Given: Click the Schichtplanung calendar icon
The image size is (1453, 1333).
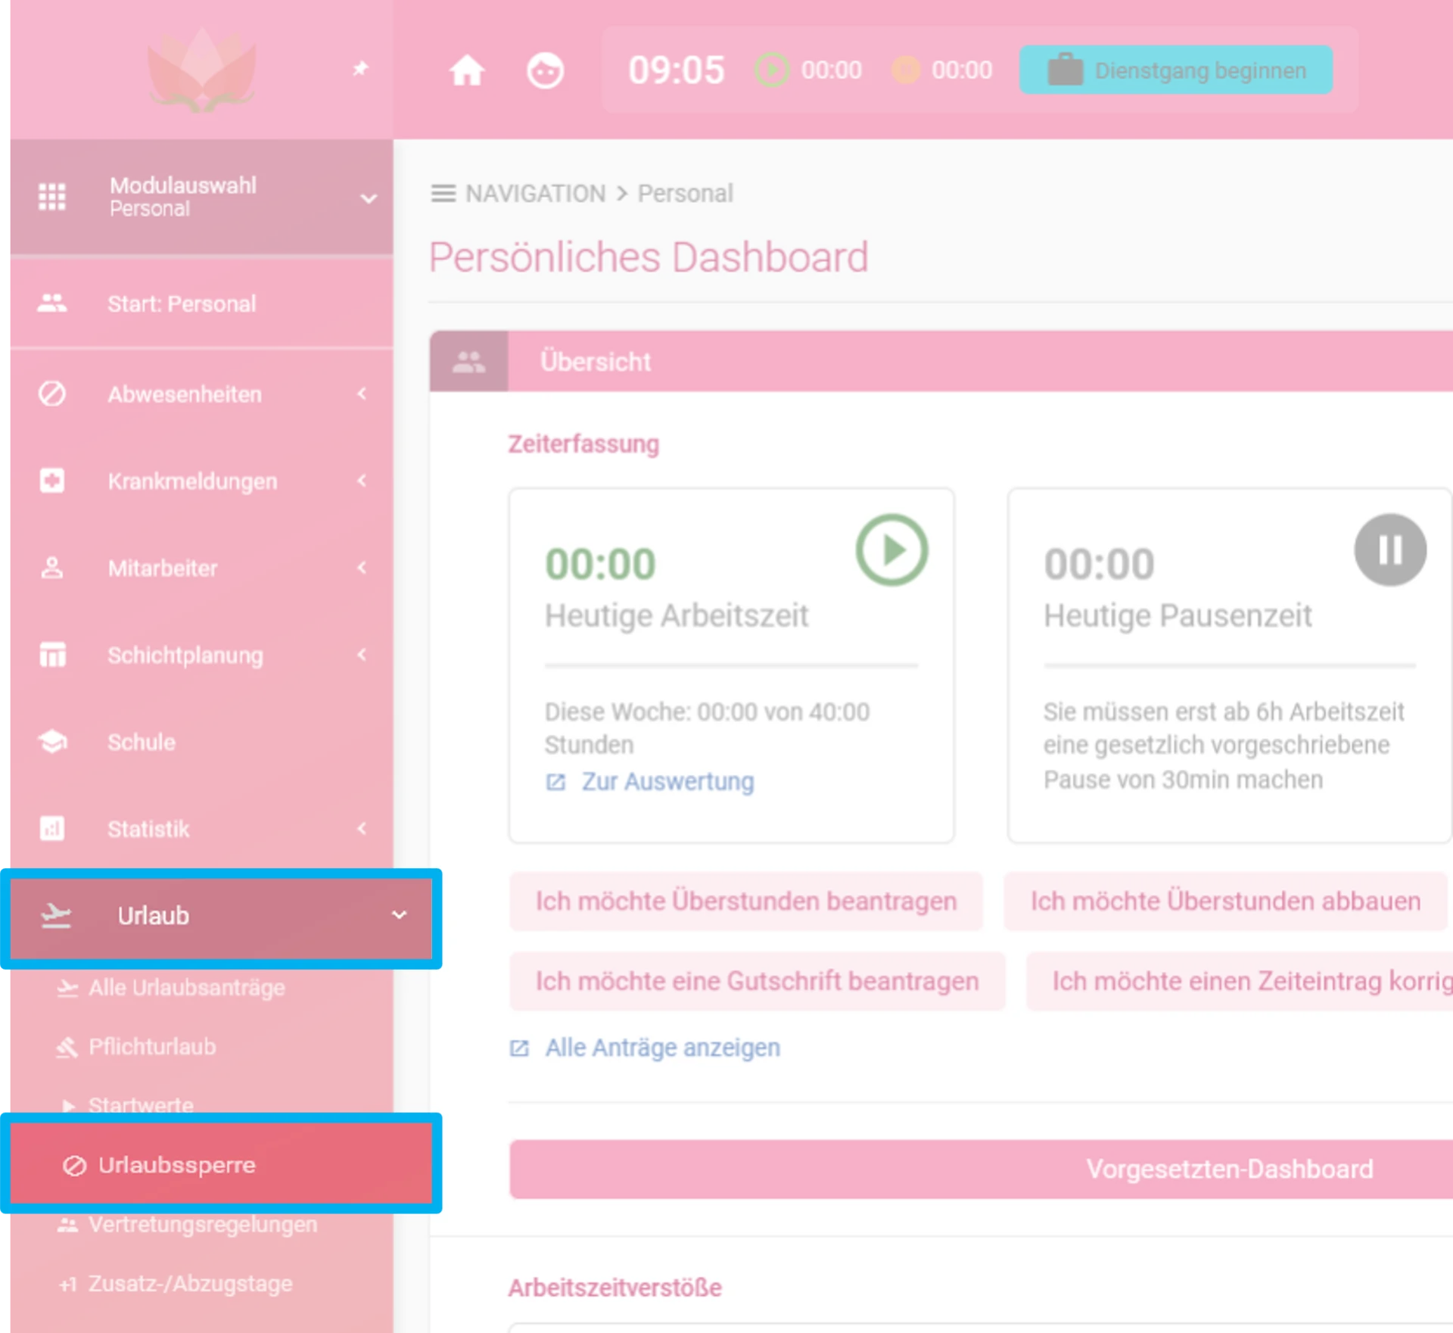Looking at the screenshot, I should click(52, 655).
